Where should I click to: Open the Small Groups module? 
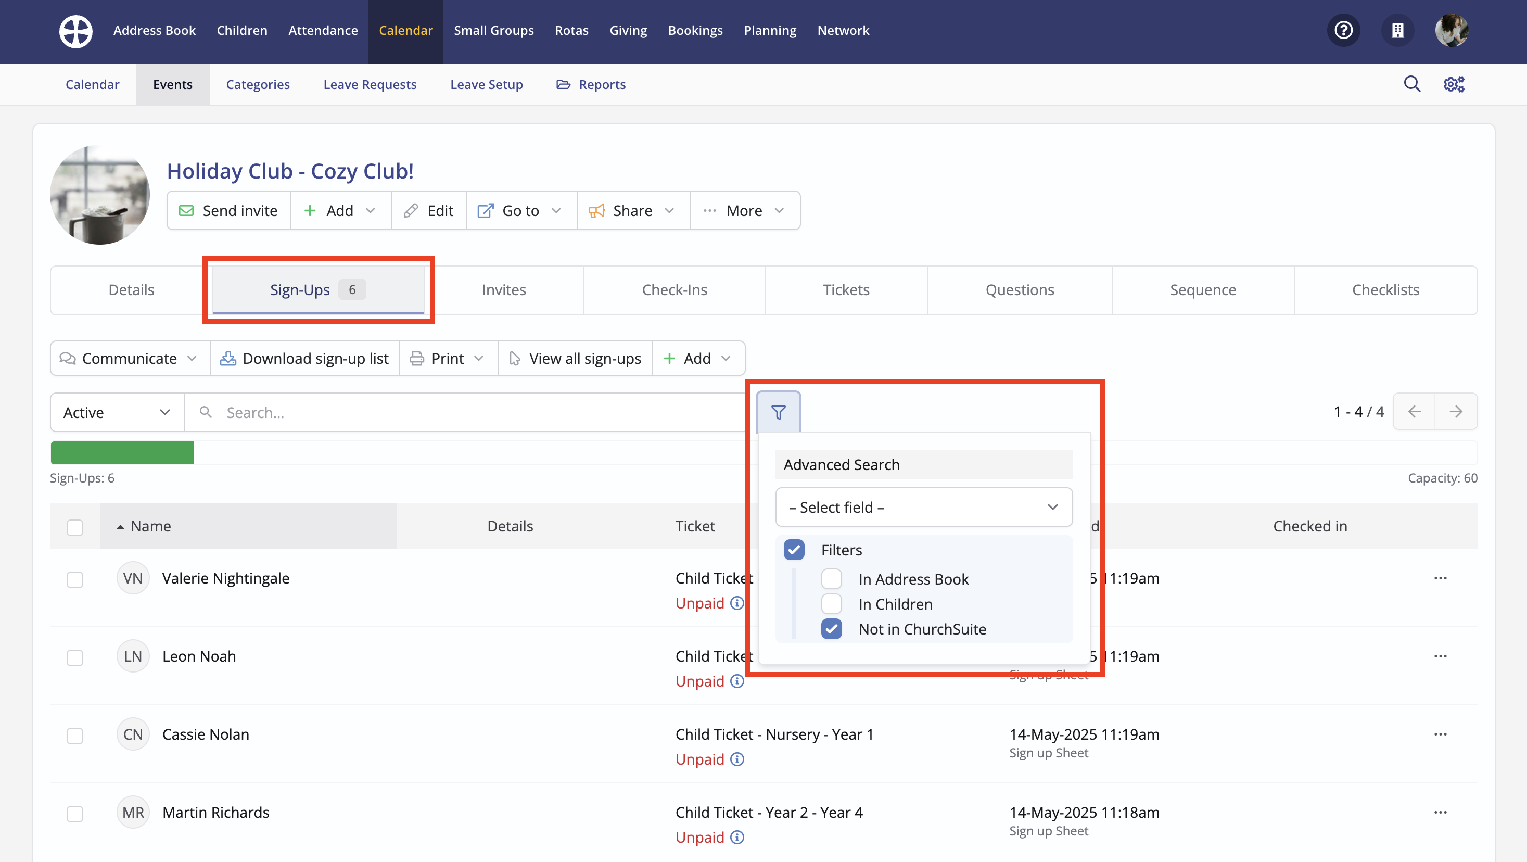pyautogui.click(x=494, y=30)
